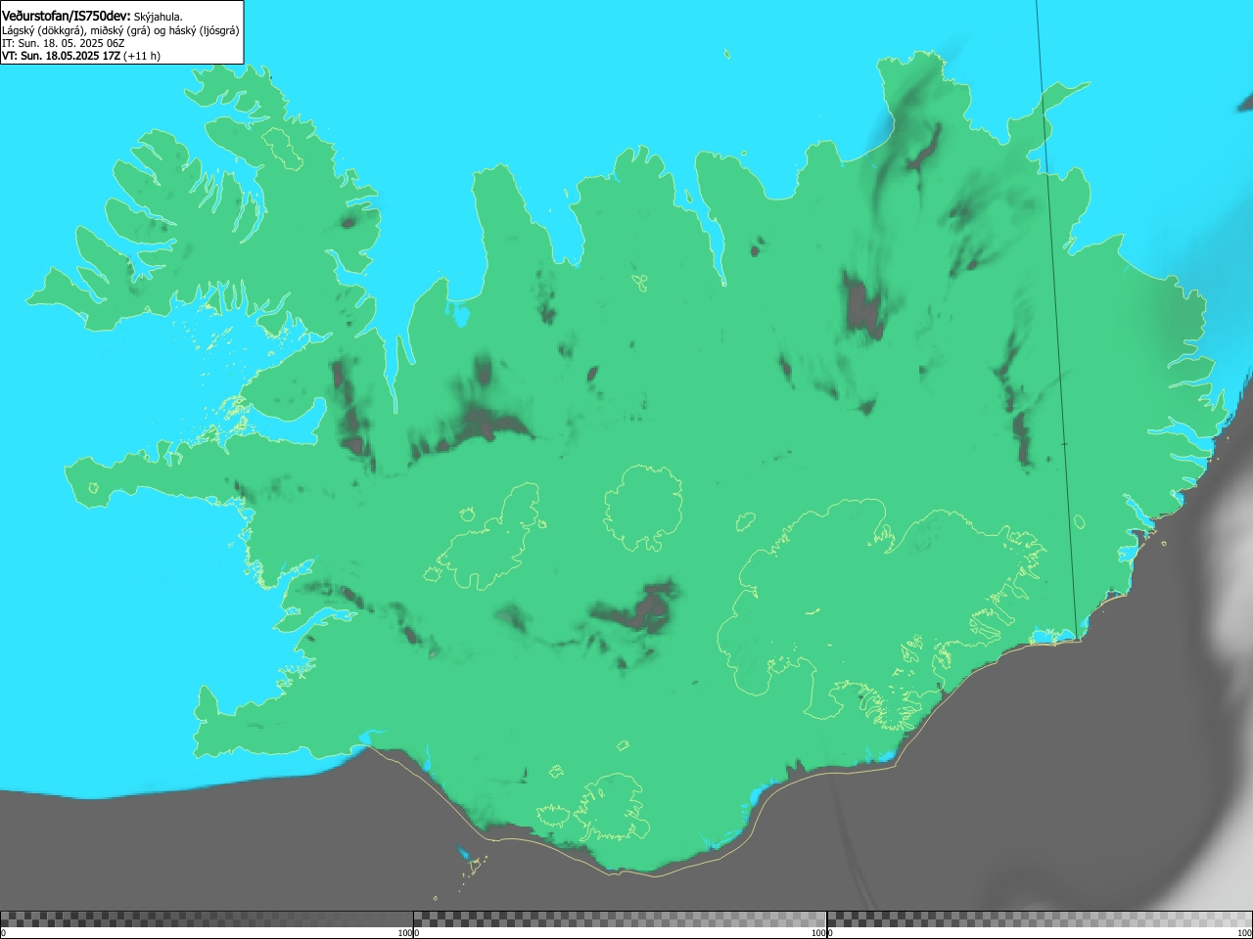Click the medium gray mid-cloud color scale bar
The image size is (1253, 939).
pos(620,918)
